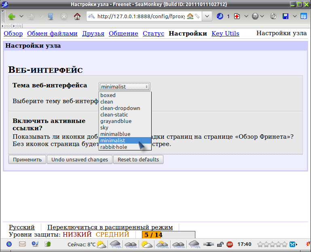The height and width of the screenshot is (252, 311).
Task: Click the red cross toolbar icon
Action: point(237,16)
